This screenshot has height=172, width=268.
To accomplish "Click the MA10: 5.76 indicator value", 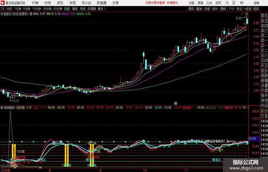I will click(x=54, y=14).
